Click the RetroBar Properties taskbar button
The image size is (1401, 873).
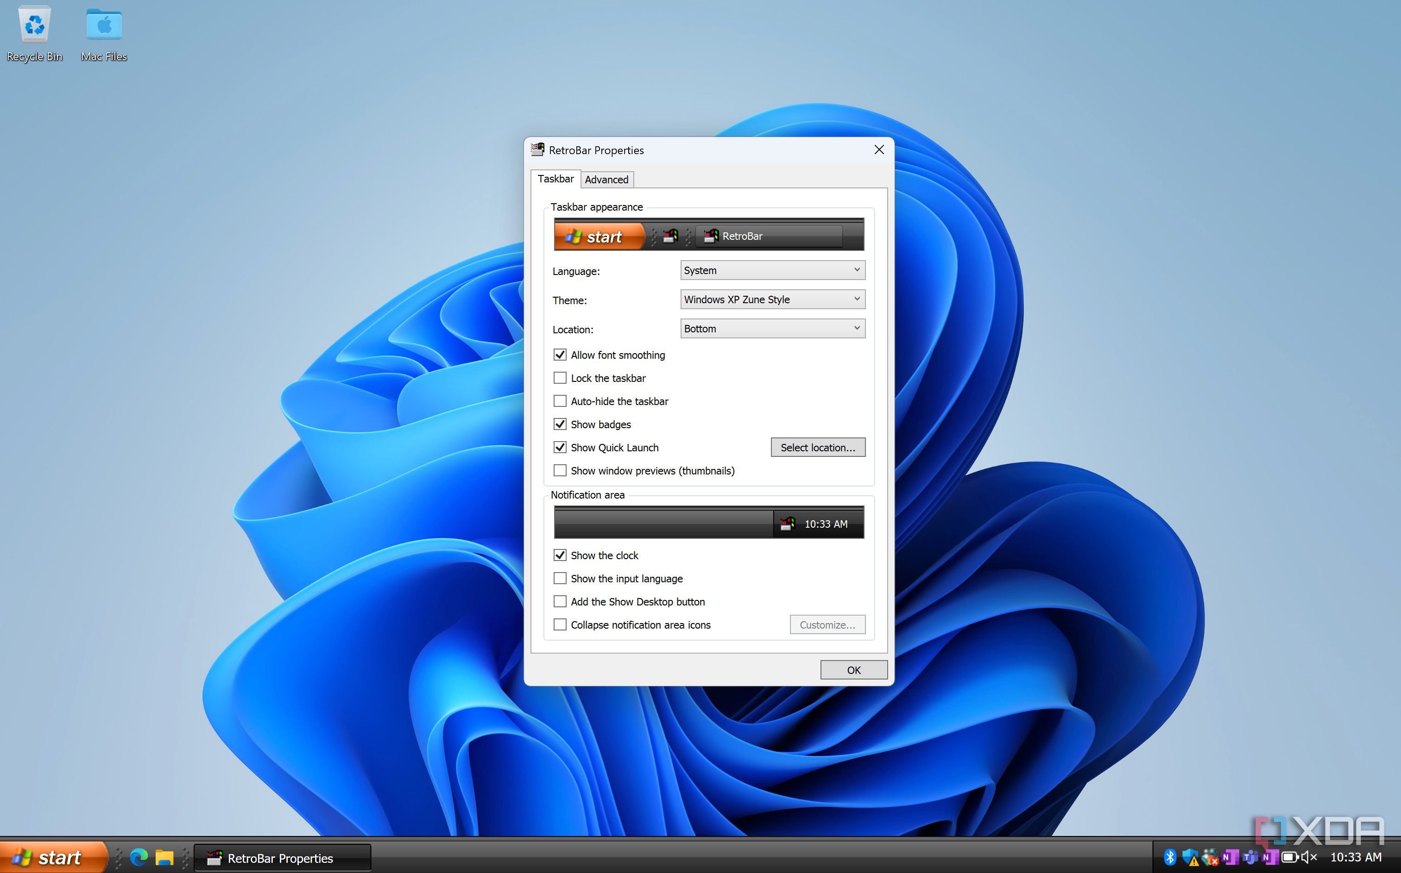(281, 858)
